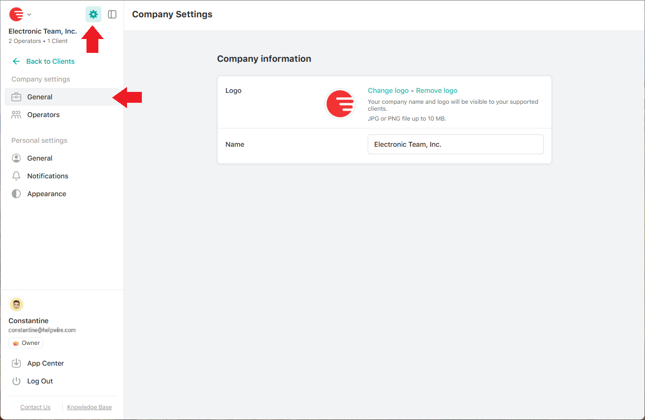Open the Knowledge Base link
Image resolution: width=645 pixels, height=420 pixels.
pos(89,407)
